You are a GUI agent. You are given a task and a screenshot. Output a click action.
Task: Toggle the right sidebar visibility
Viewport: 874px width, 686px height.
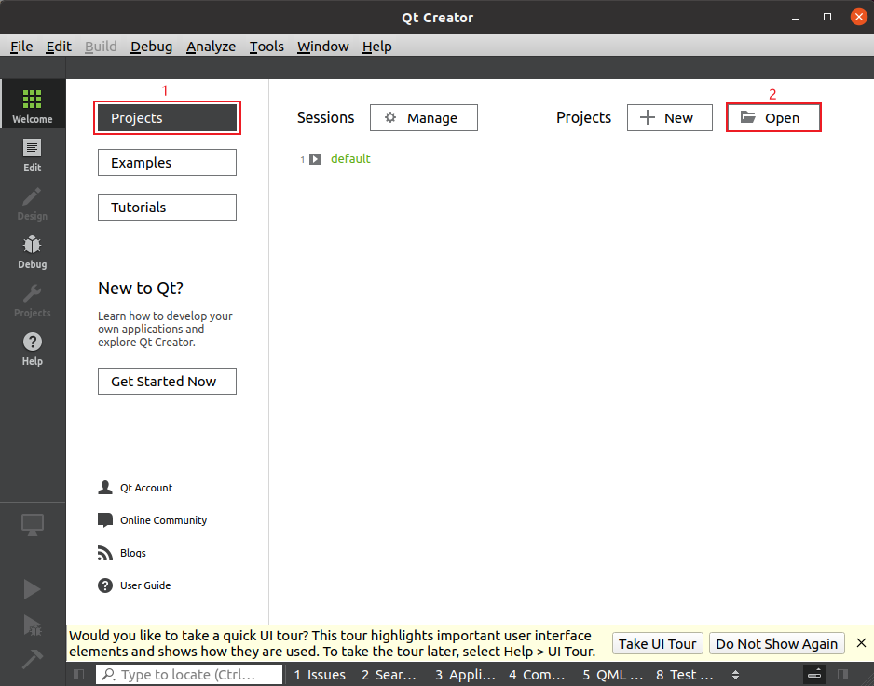click(x=842, y=674)
